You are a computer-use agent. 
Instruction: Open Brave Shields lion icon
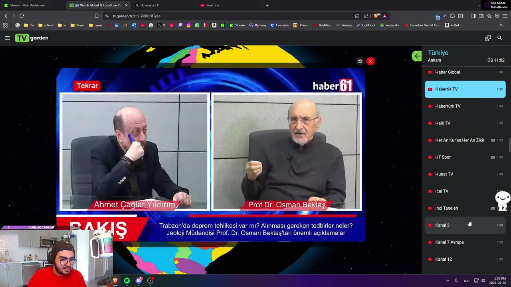coord(375,16)
